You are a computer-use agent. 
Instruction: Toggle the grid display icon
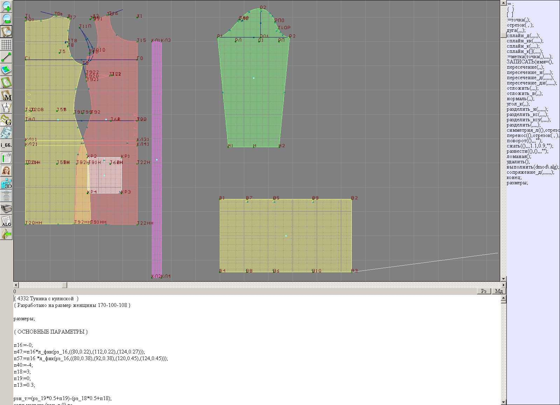click(6, 44)
